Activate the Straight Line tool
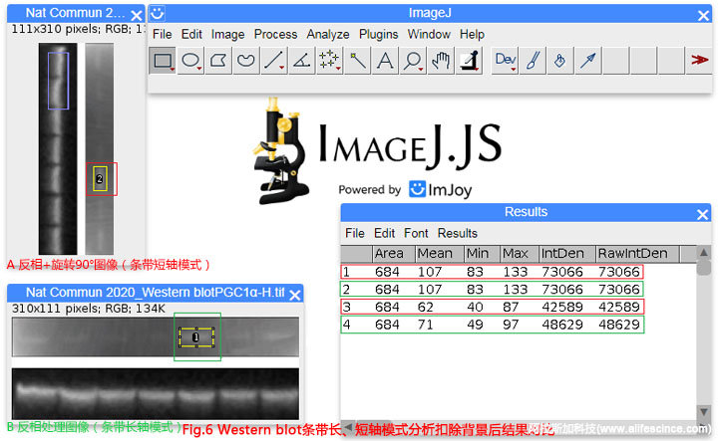The height and width of the screenshot is (441, 718). pos(273,61)
